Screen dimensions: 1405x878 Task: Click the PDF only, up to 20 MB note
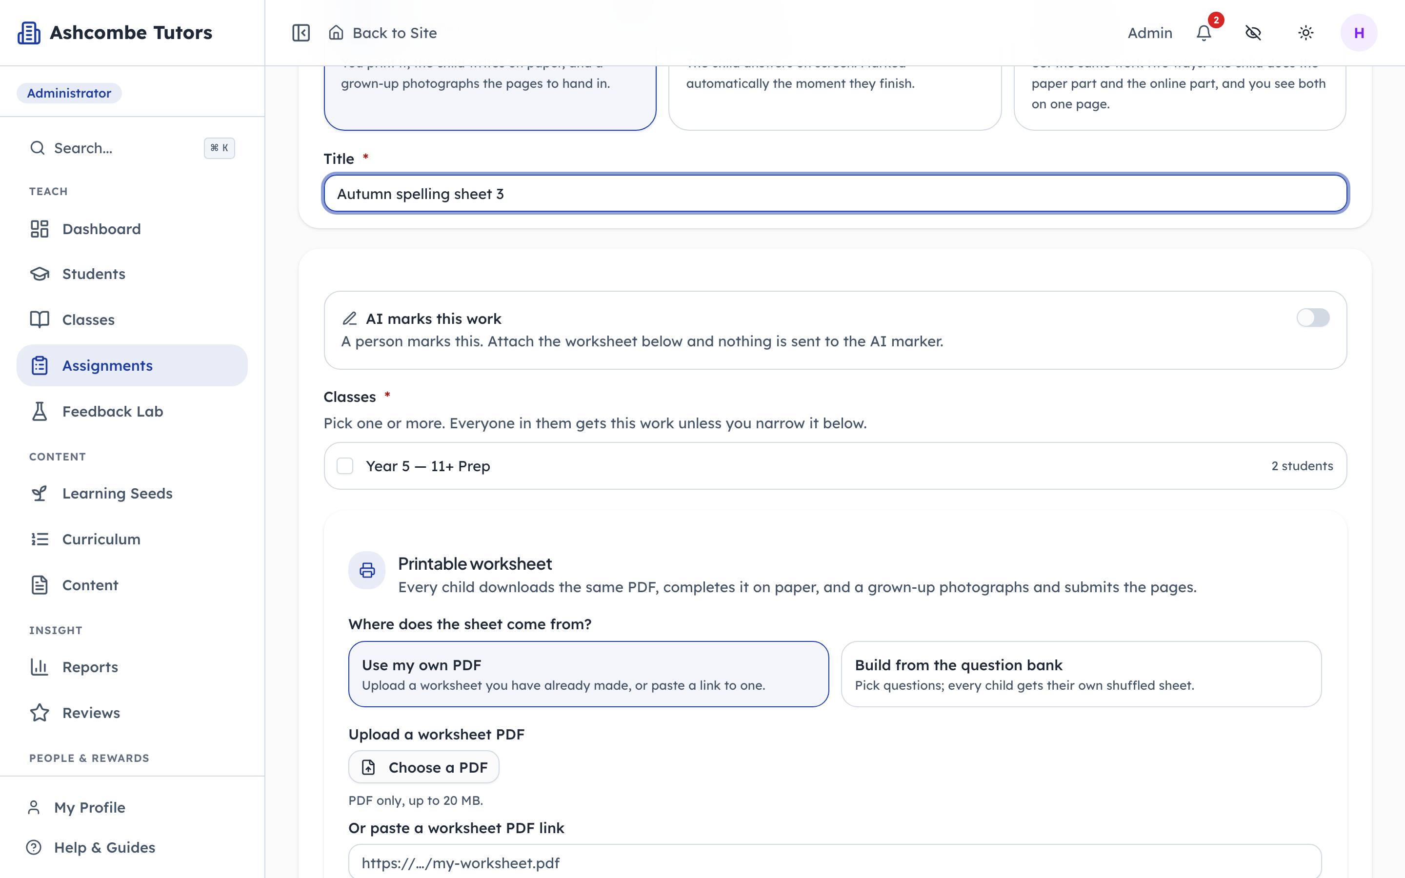click(x=416, y=800)
